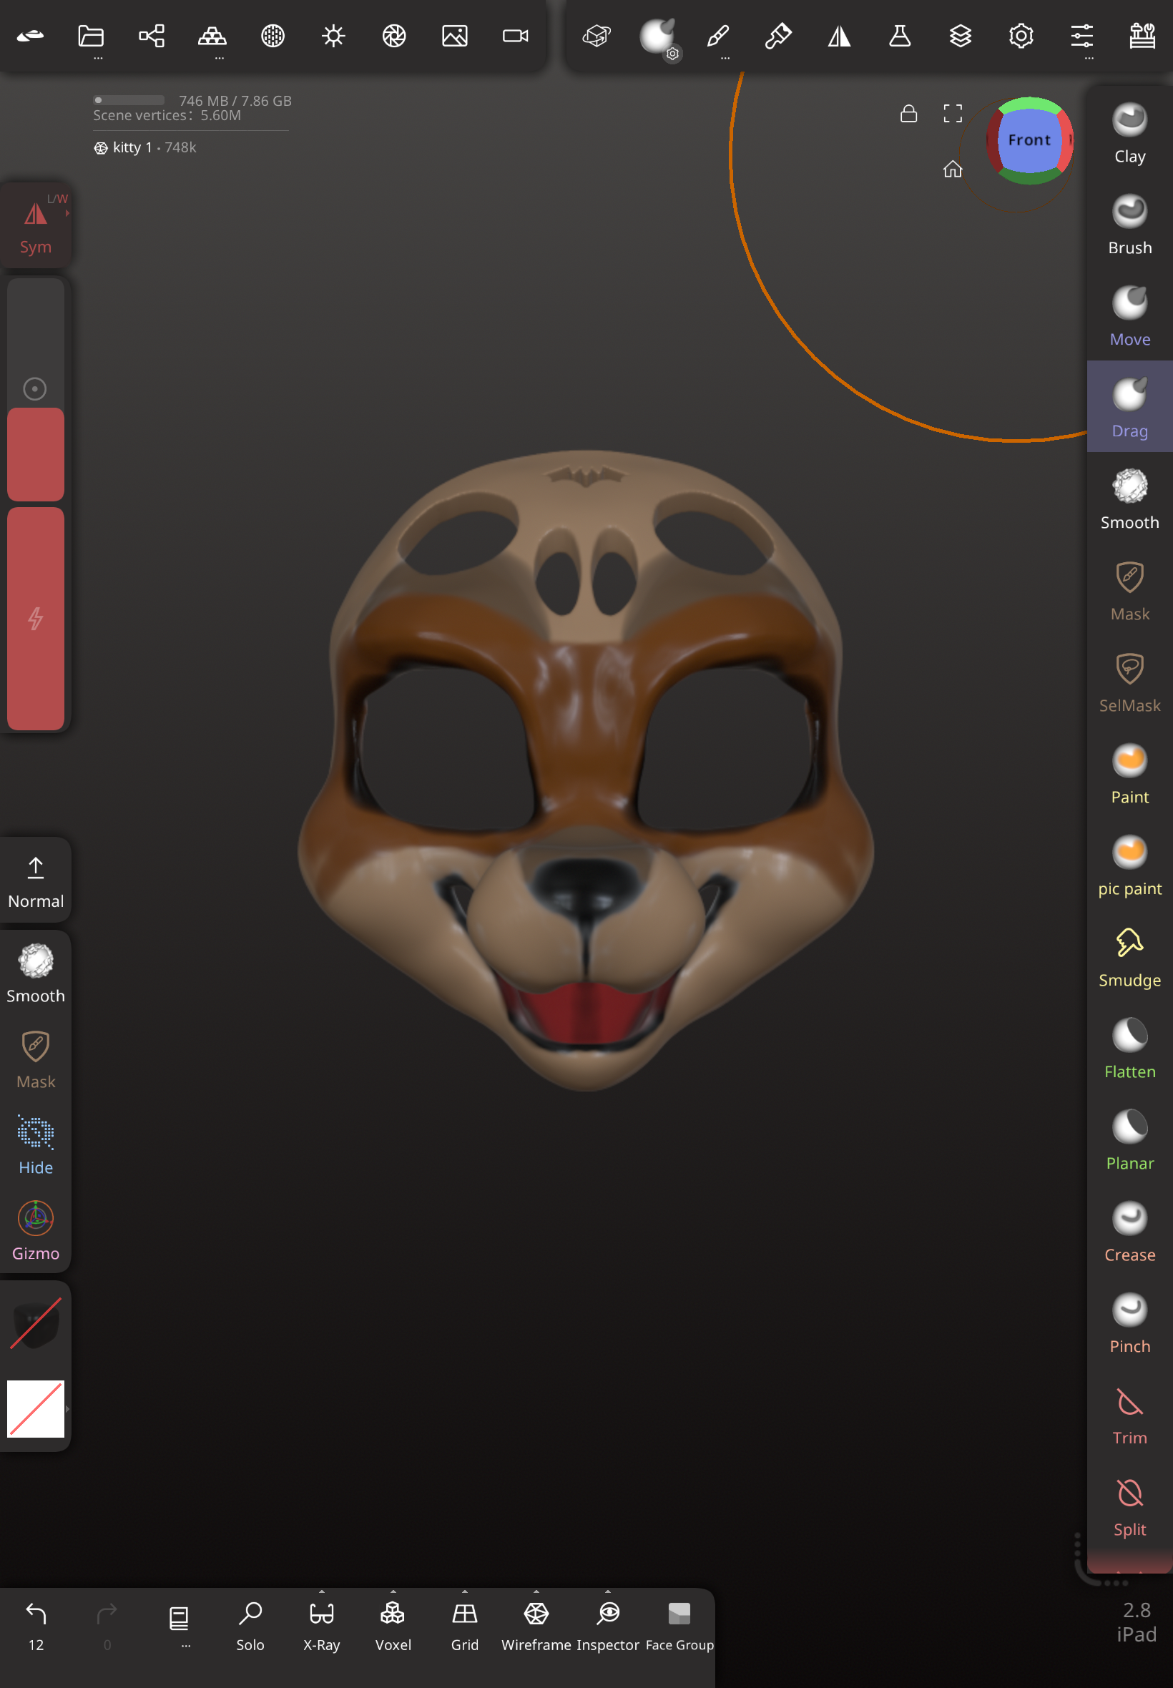Activate the Smudge tool

(1129, 958)
